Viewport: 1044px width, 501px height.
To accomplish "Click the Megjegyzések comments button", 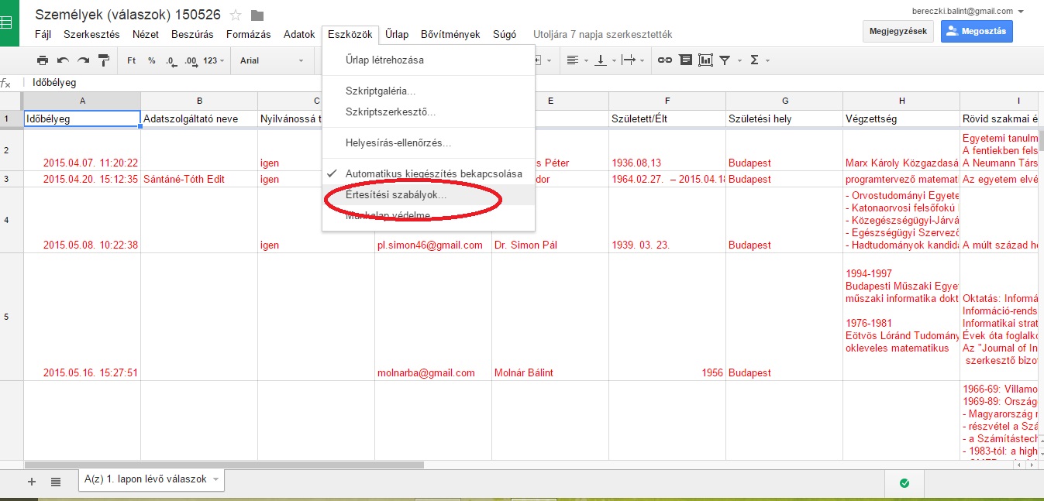I will coord(898,31).
